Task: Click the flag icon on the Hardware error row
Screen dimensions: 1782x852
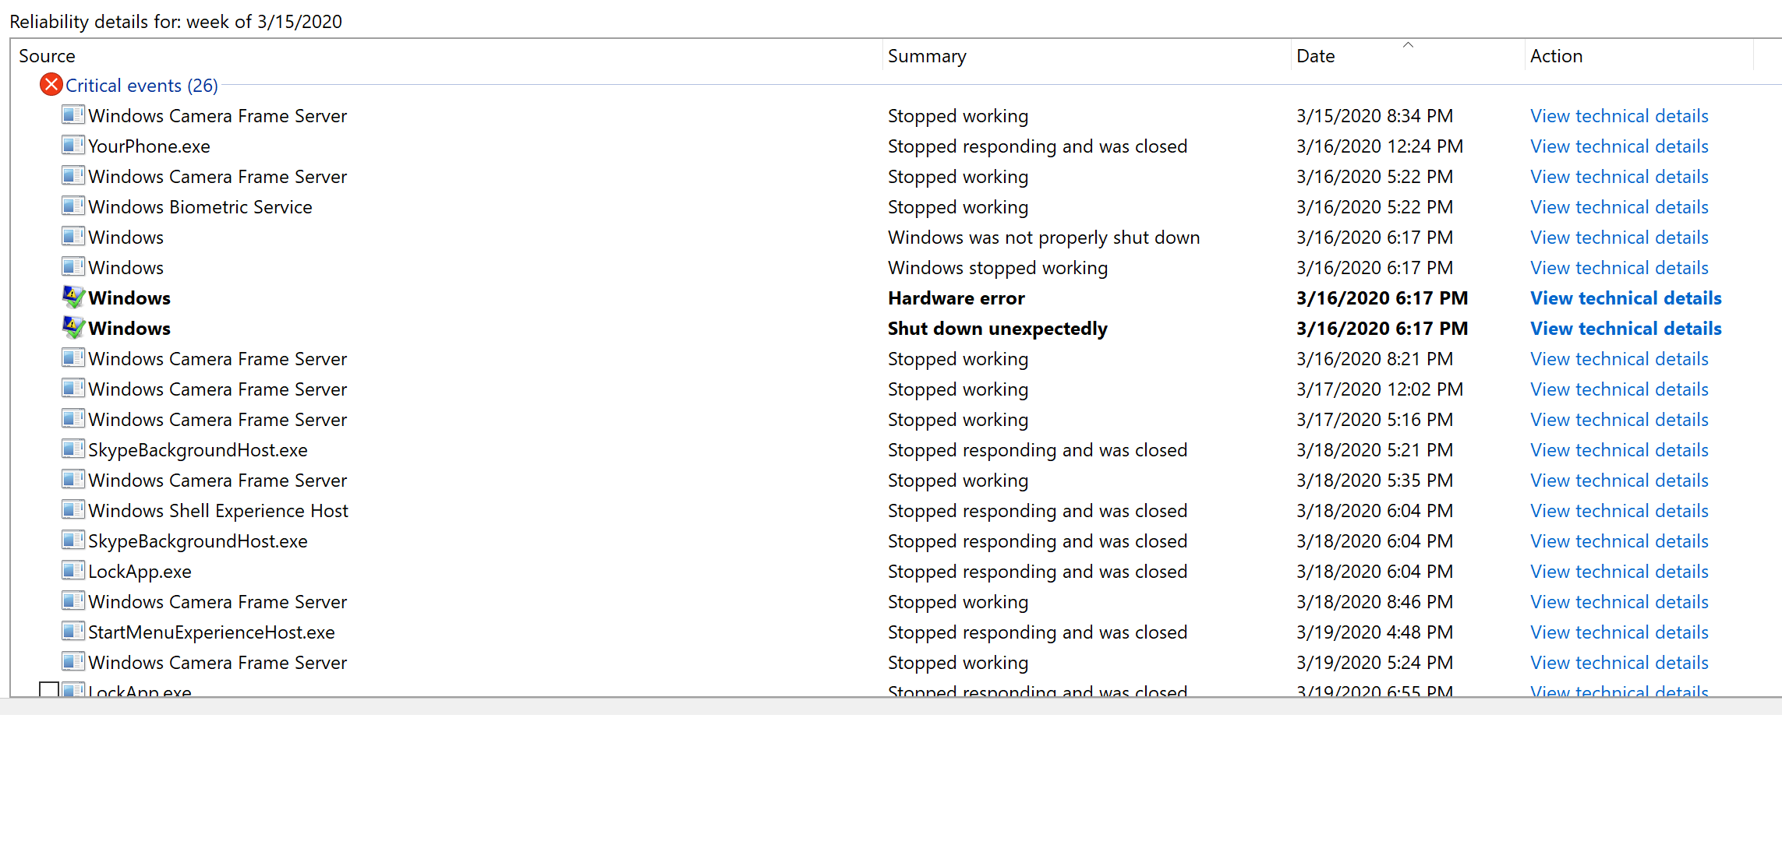Action: point(73,297)
